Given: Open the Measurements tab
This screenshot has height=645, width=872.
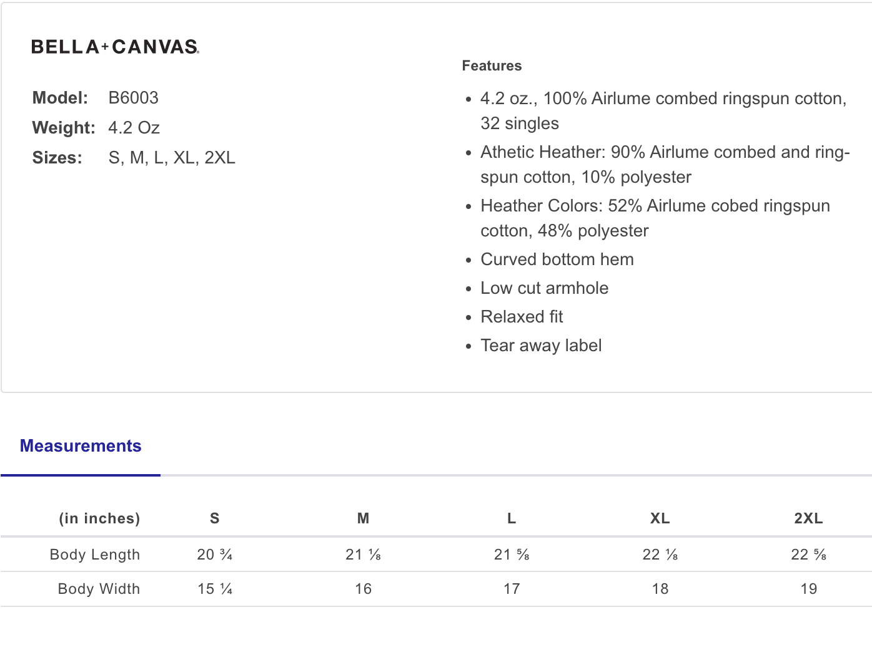Looking at the screenshot, I should click(81, 446).
